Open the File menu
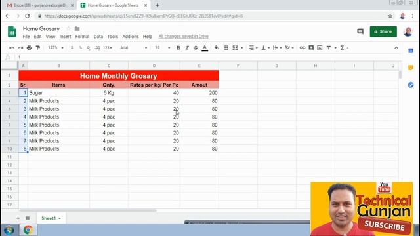Image resolution: width=420 pixels, height=236 pixels. [26, 37]
